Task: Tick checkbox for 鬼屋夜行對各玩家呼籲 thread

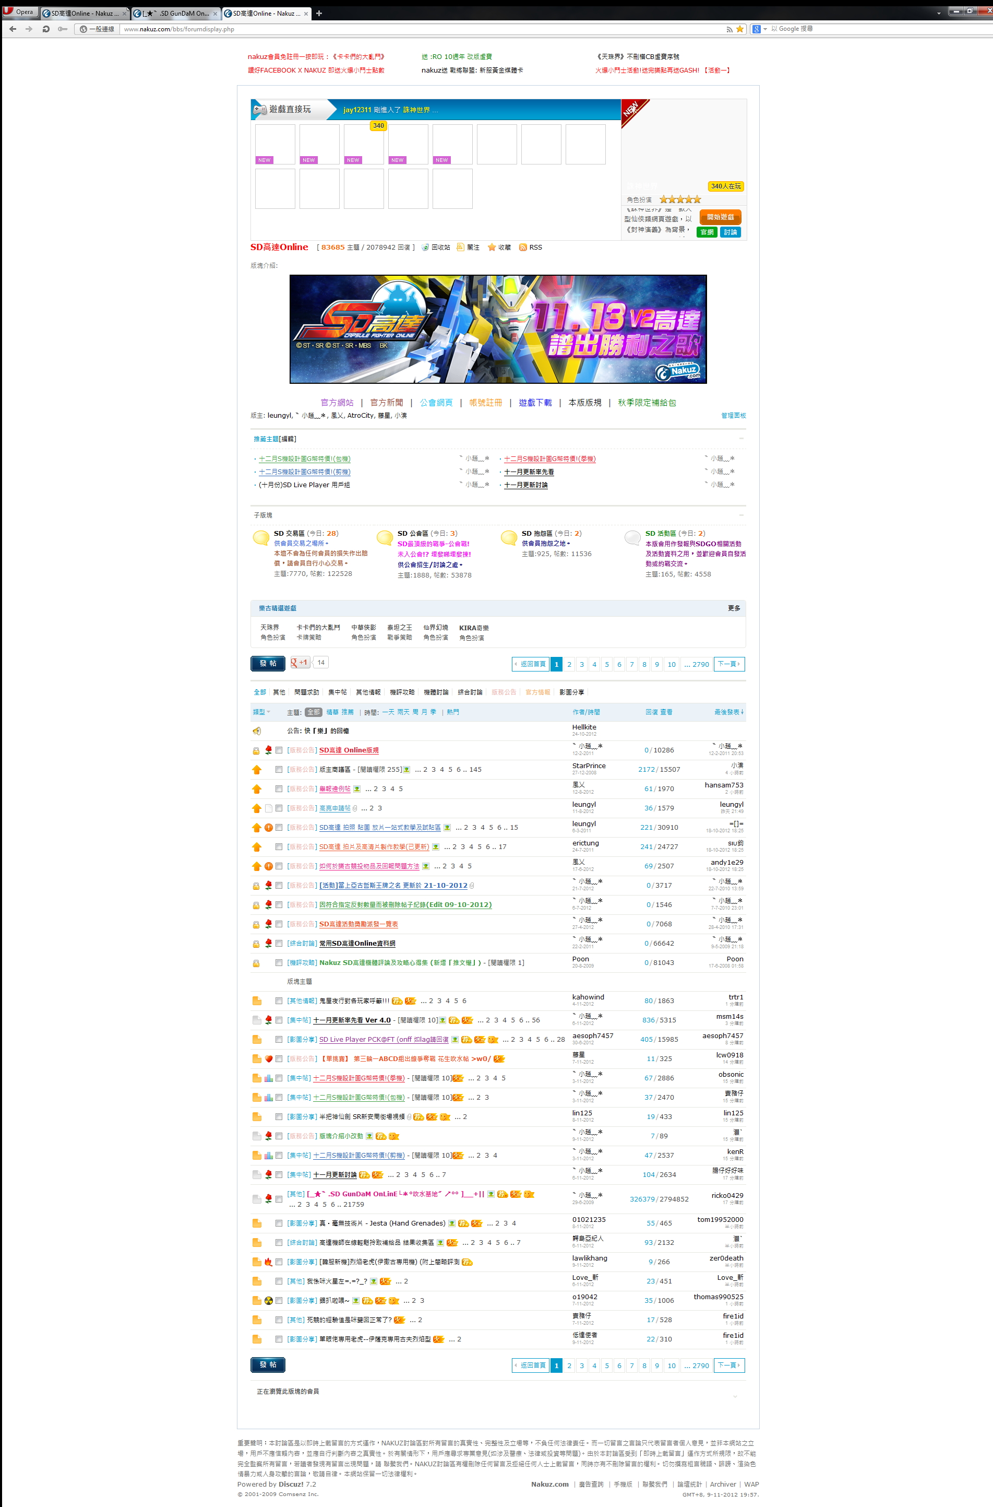Action: 279,1000
